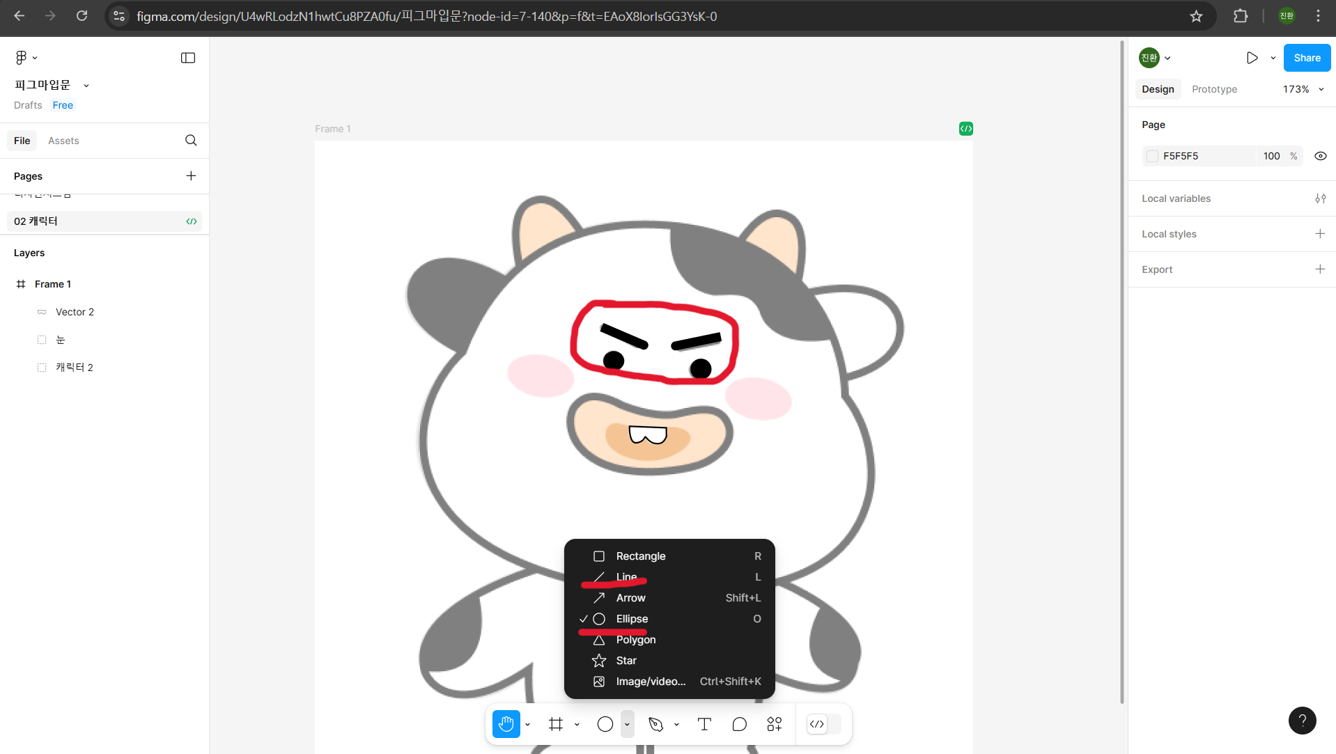The width and height of the screenshot is (1336, 754).
Task: Open the Figma main menu dropdown
Action: point(26,58)
